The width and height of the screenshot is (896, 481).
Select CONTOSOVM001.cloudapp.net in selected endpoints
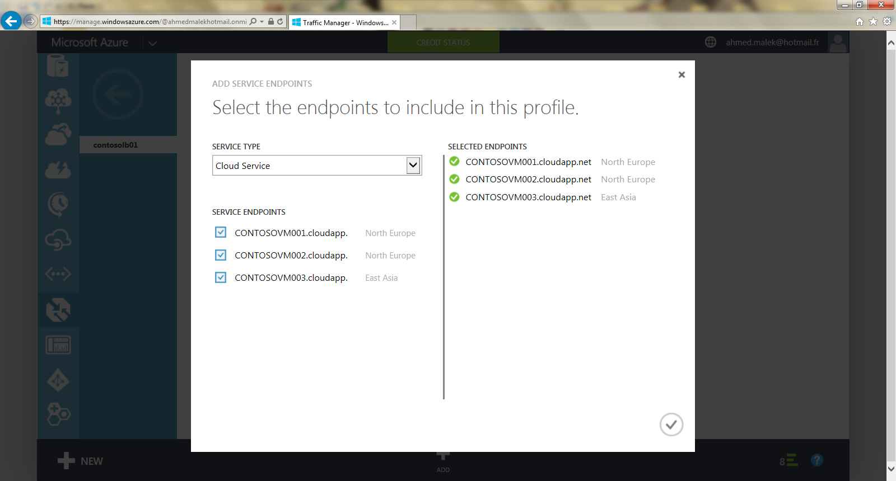(528, 162)
